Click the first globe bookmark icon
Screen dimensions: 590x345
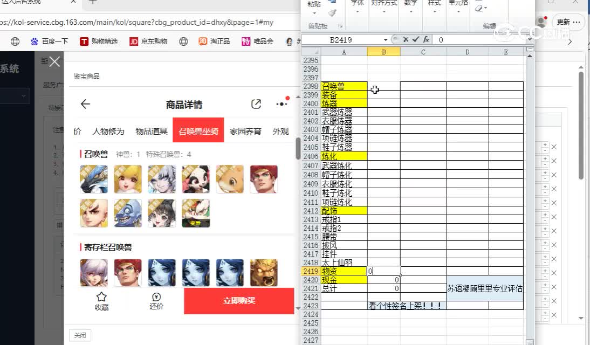click(x=15, y=42)
